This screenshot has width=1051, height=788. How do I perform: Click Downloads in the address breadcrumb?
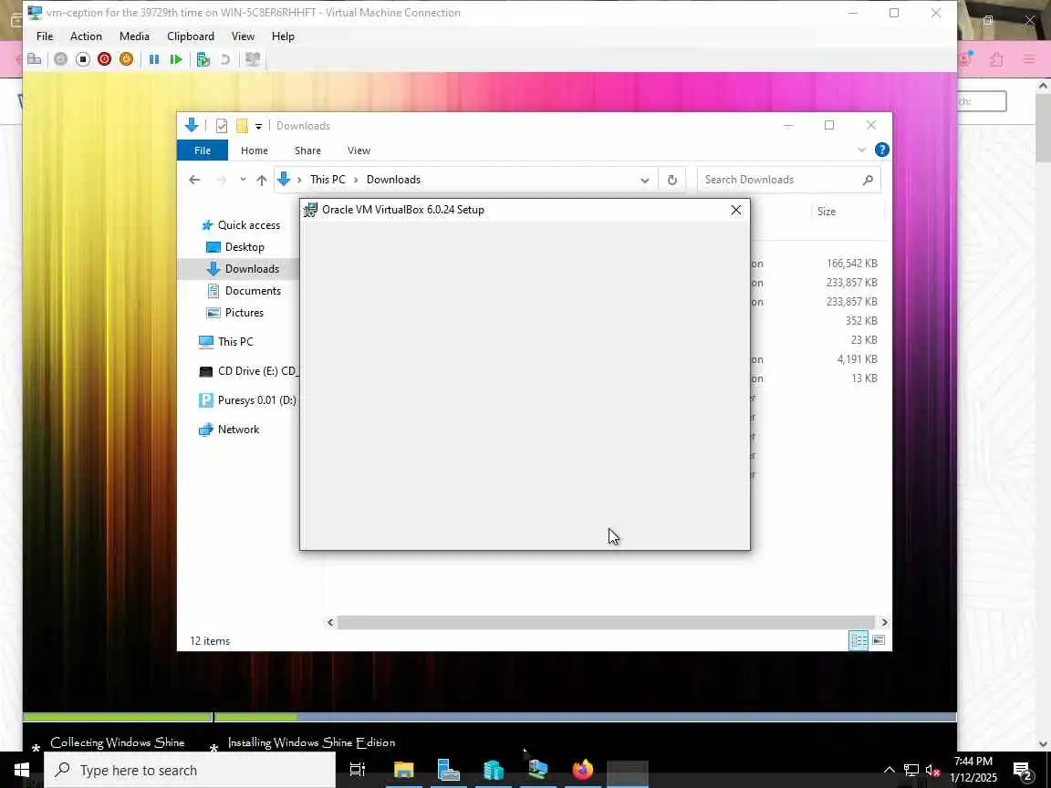(x=393, y=180)
